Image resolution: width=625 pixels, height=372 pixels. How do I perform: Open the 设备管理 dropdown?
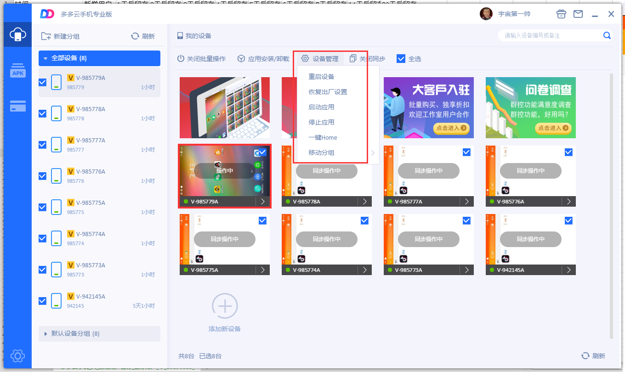(320, 59)
